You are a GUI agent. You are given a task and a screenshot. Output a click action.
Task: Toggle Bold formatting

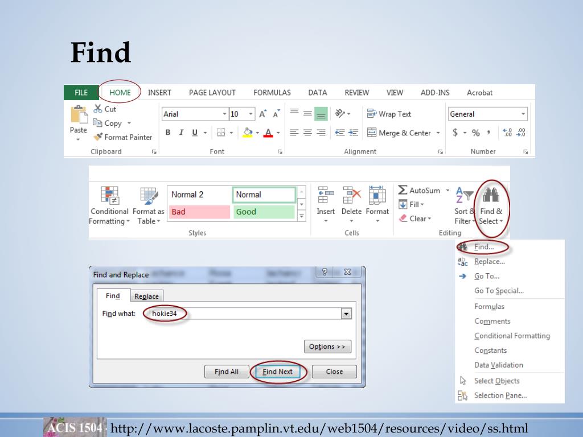click(168, 132)
